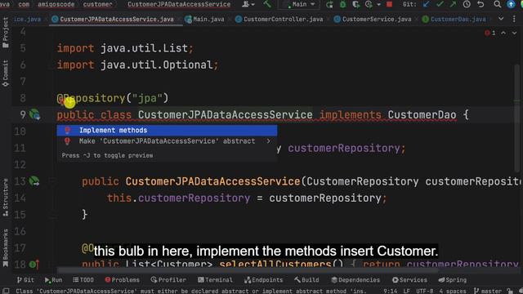Open Search Everywhere magnifier icon
The height and width of the screenshot is (294, 523).
pos(497,4)
